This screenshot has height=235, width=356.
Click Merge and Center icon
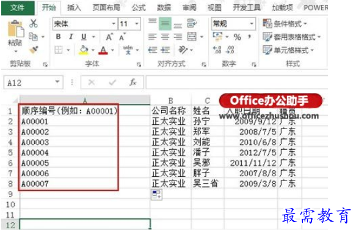coord(192,36)
